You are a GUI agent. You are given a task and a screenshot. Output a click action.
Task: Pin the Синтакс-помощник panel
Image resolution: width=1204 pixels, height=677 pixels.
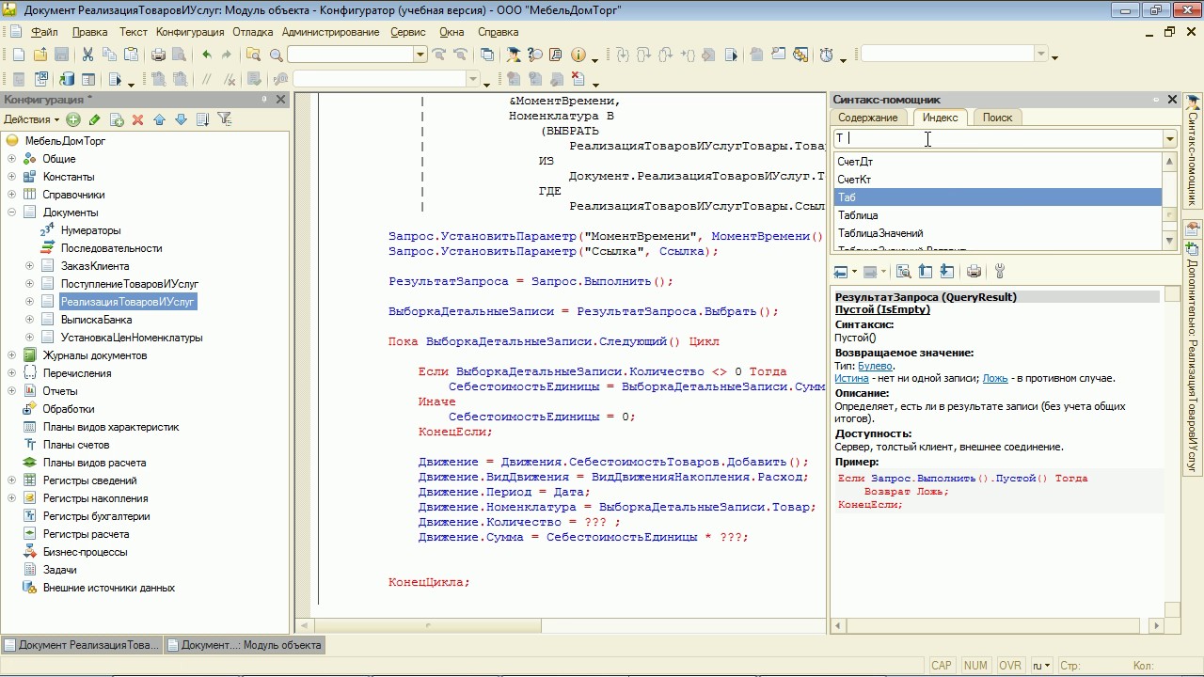tap(1156, 100)
